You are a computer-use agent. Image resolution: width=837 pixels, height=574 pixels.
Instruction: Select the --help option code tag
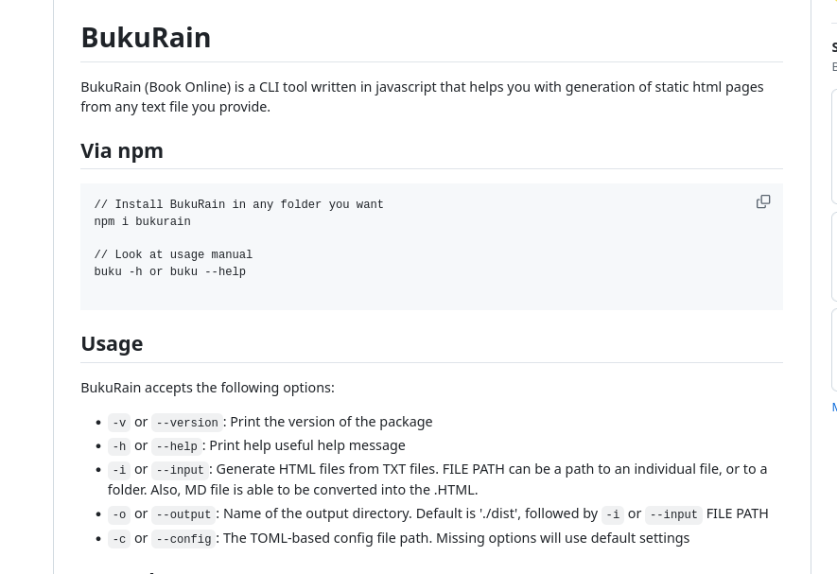(177, 446)
